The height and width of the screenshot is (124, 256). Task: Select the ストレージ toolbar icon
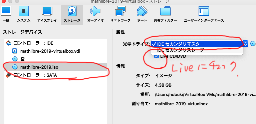(72, 11)
